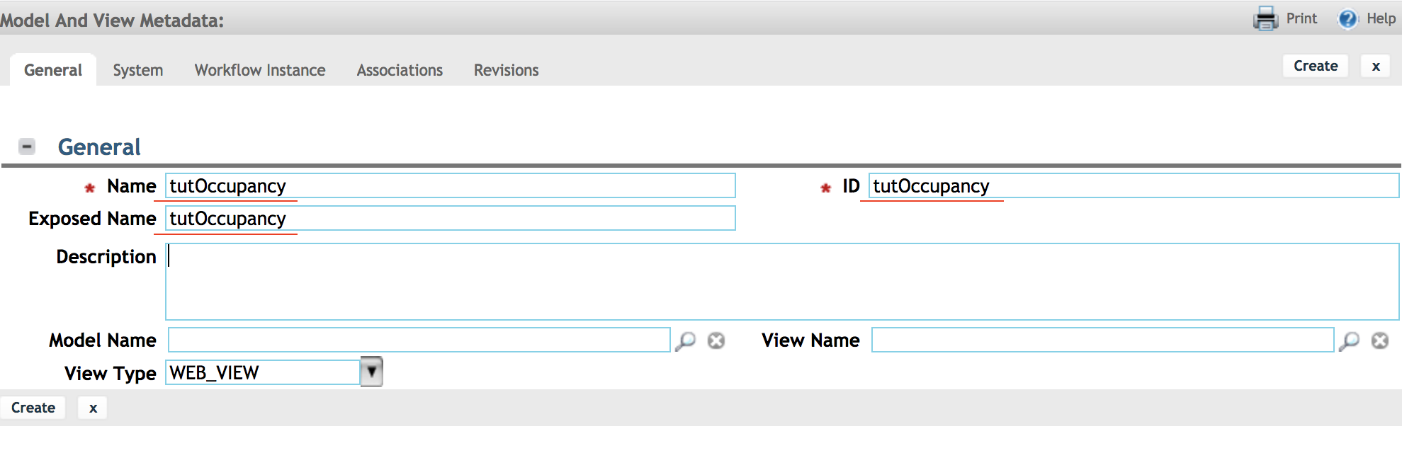Click the Model Name search magnifier icon
1402x465 pixels.
(685, 341)
